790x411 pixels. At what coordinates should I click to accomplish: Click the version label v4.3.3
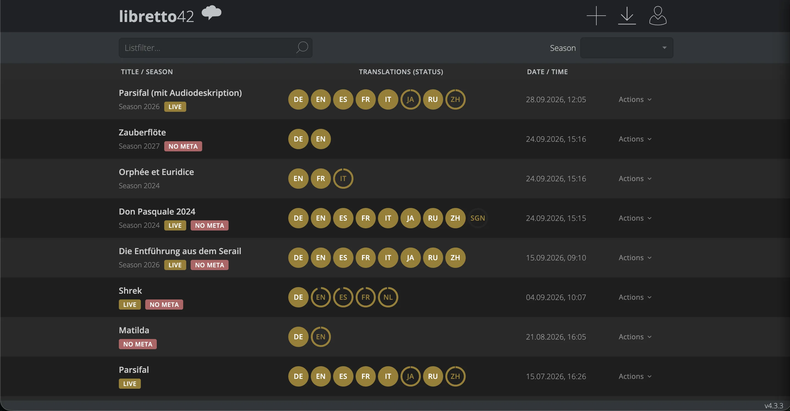[774, 406]
